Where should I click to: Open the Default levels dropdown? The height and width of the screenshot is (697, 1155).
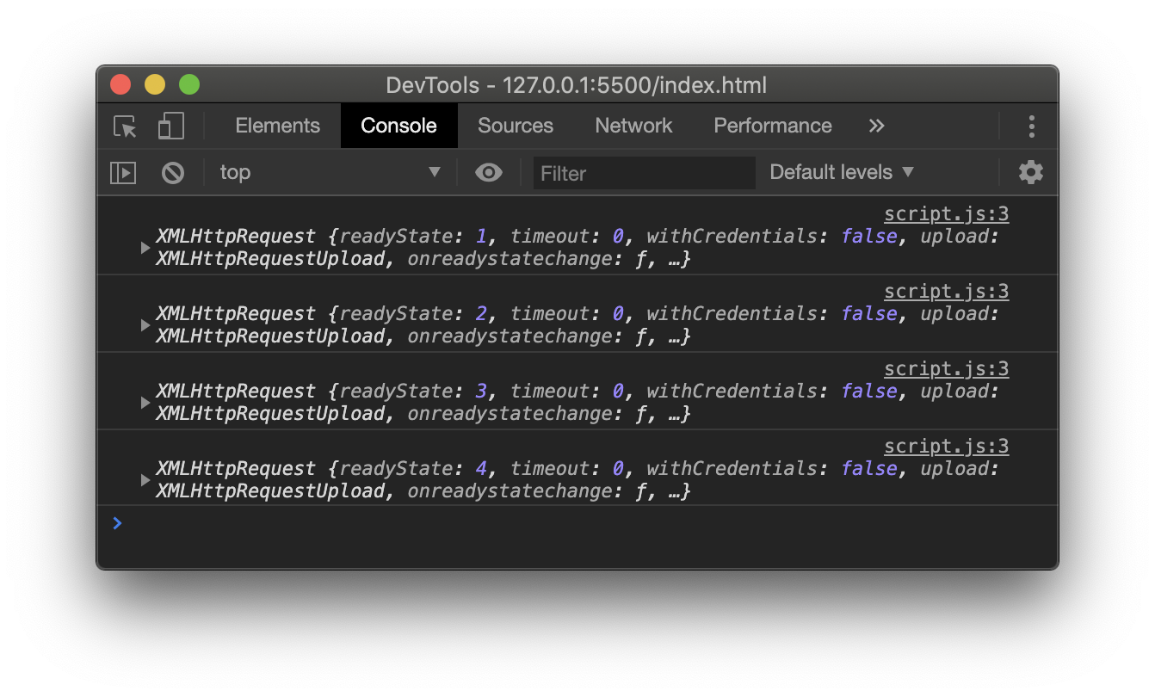(x=841, y=172)
